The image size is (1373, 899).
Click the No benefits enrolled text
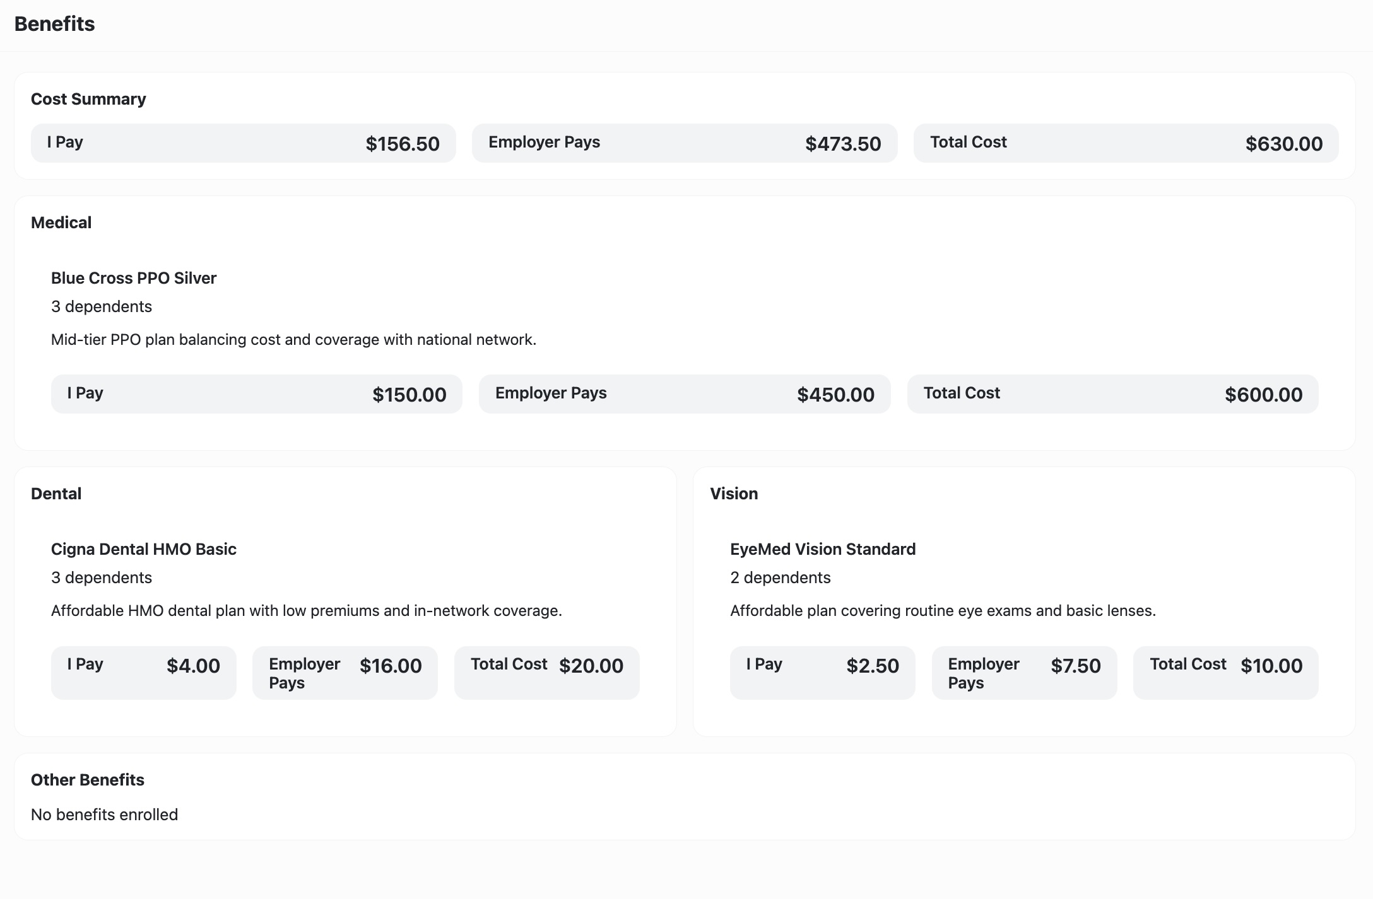(104, 815)
